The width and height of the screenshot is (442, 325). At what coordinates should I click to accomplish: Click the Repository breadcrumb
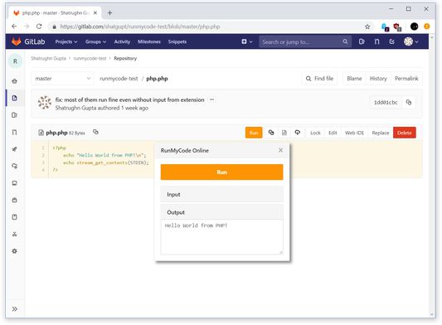(x=125, y=58)
